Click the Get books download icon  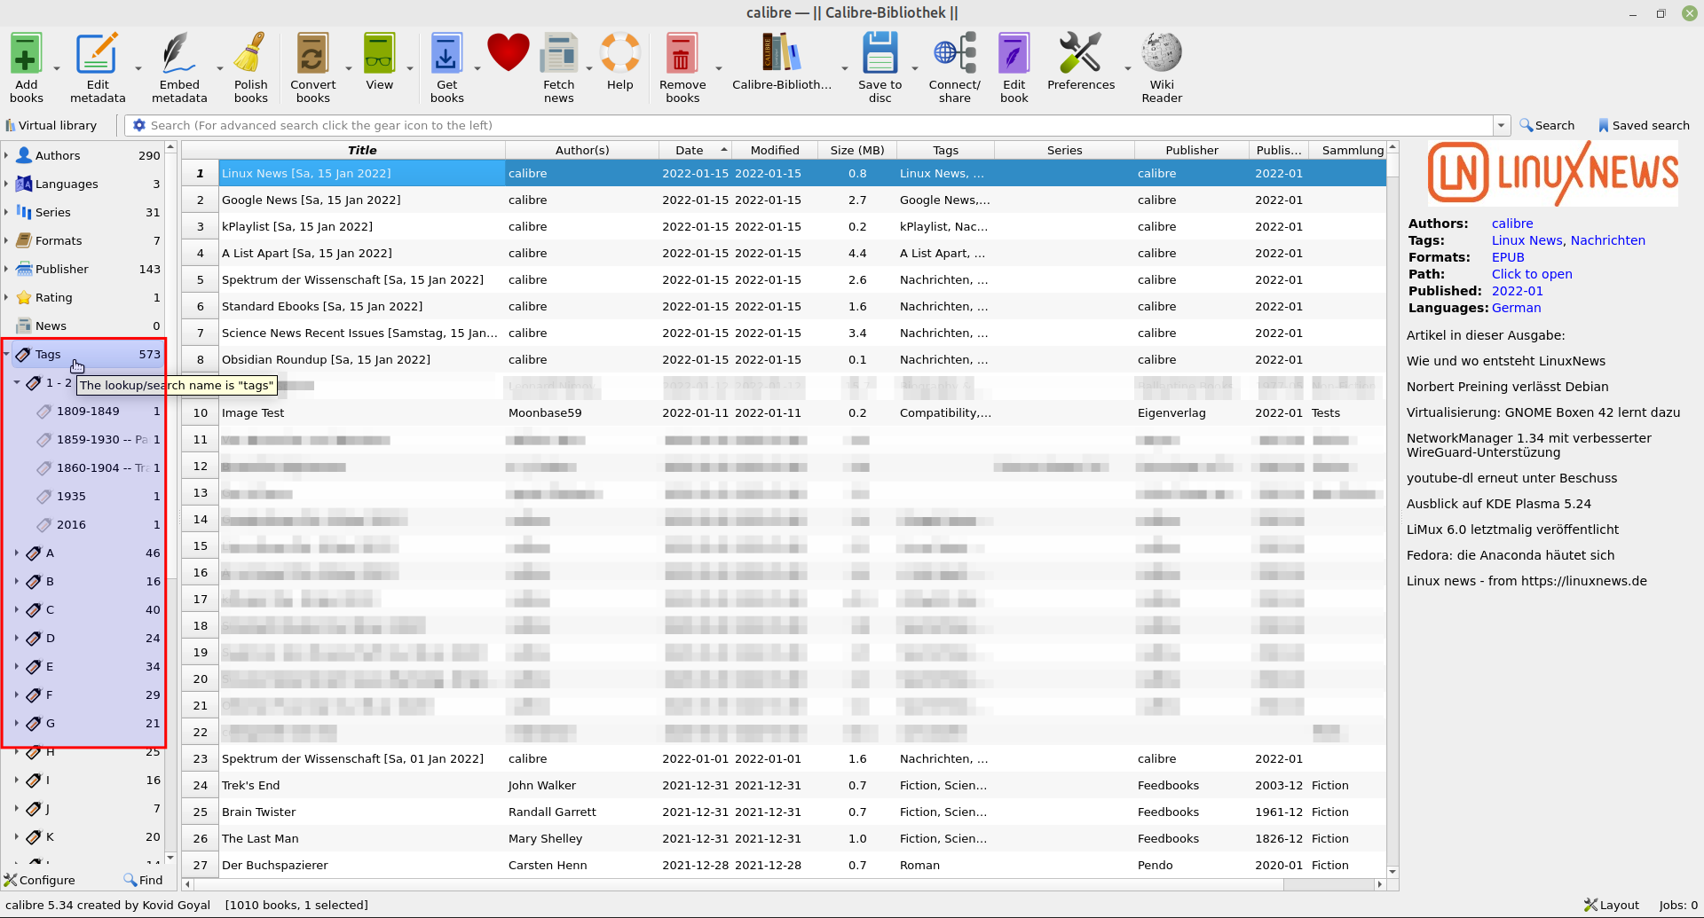[446, 54]
